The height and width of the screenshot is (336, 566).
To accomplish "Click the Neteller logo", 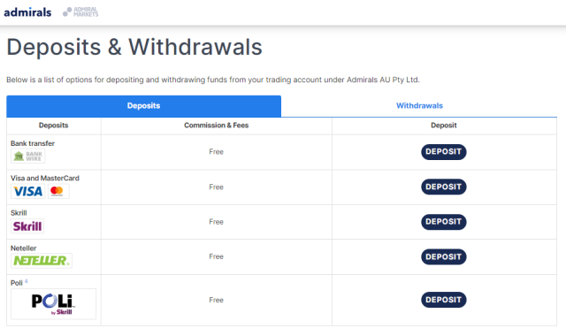I will (42, 261).
